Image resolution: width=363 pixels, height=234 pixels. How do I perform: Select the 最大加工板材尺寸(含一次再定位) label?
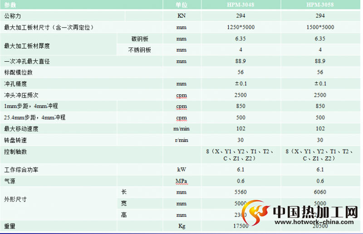(49, 27)
